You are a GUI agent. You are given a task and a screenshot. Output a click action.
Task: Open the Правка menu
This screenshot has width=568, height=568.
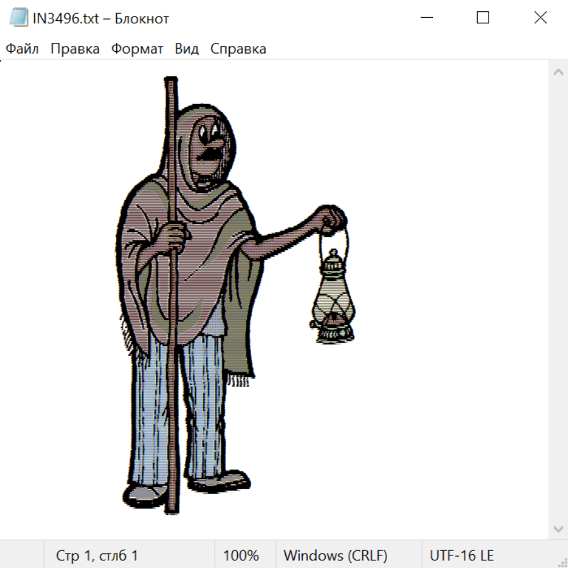[x=75, y=49]
